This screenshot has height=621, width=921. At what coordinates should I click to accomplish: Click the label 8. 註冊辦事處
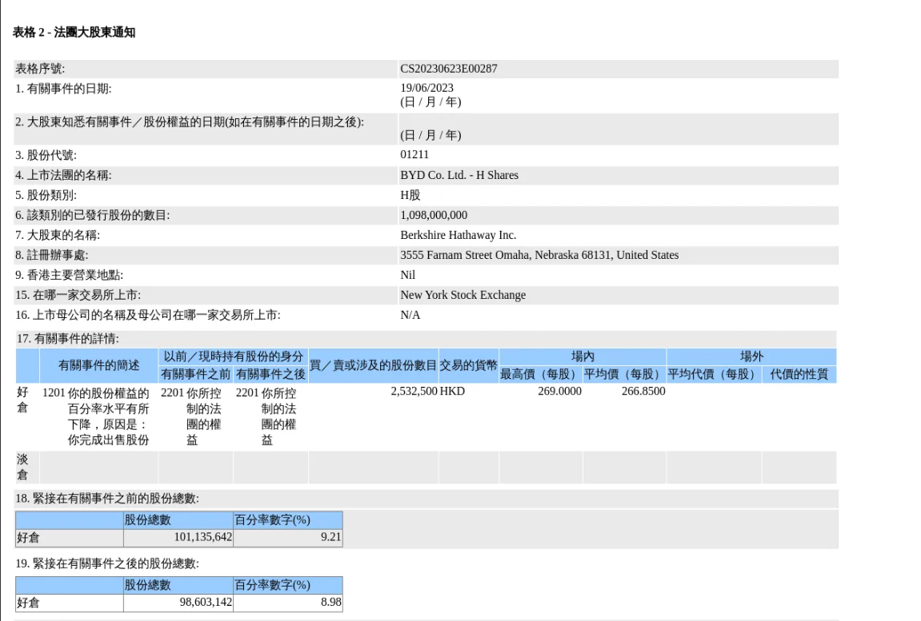(52, 255)
